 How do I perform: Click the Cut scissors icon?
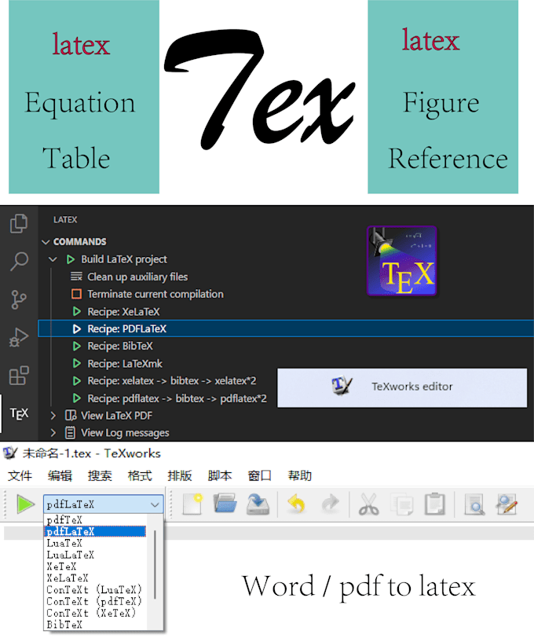[368, 504]
